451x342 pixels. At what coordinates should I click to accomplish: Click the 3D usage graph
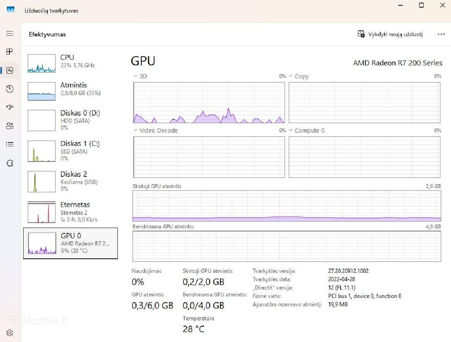click(x=209, y=103)
